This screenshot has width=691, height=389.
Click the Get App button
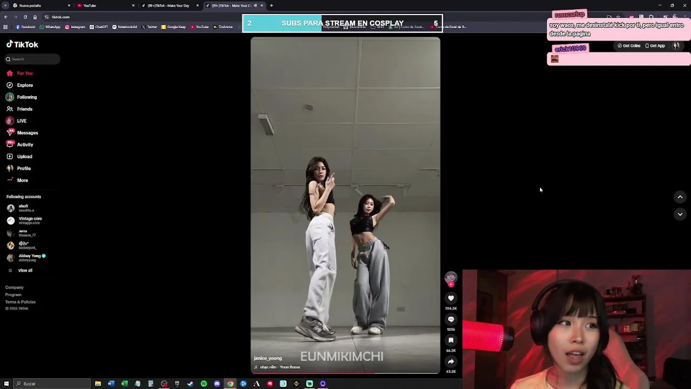point(655,46)
